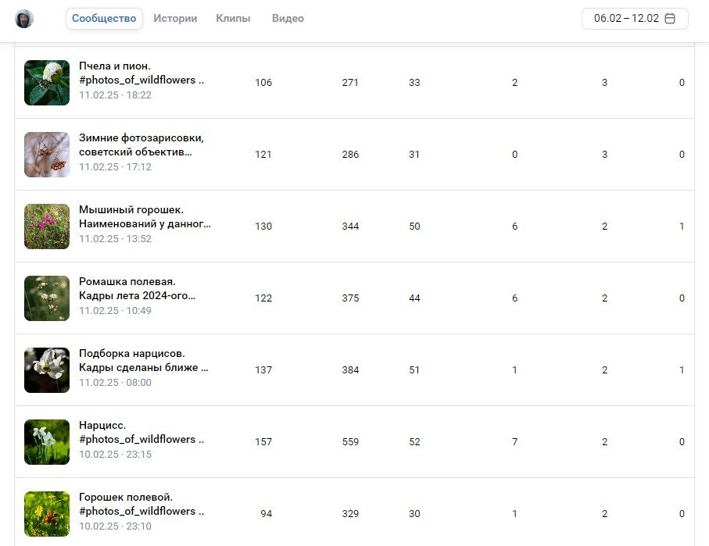Click the Подборка нарциссов post title
Viewport: 709px width, 546px height.
point(131,354)
